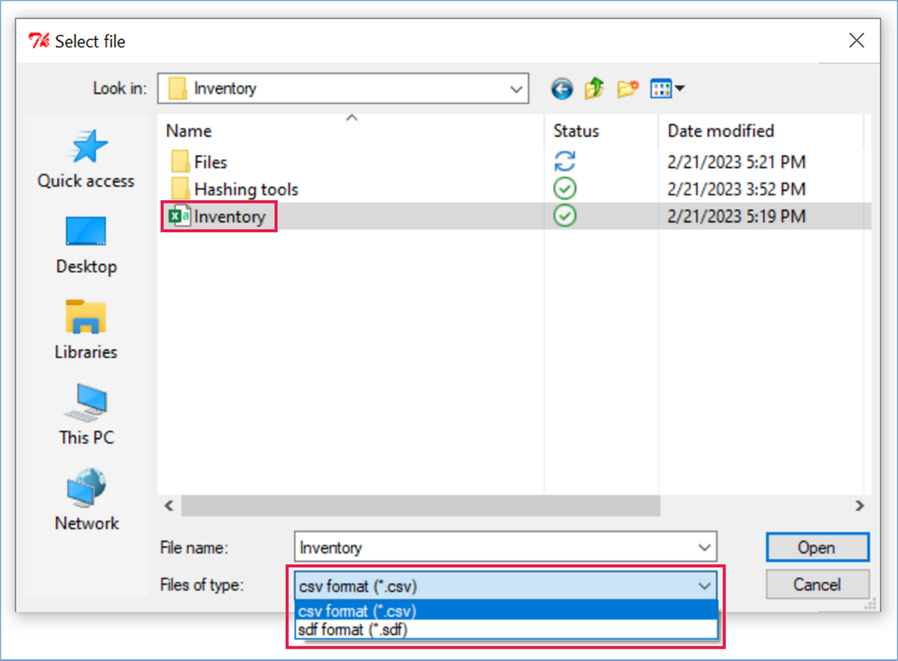Image resolution: width=898 pixels, height=661 pixels.
Task: Collapse the Files of type dropdown
Action: pos(704,586)
